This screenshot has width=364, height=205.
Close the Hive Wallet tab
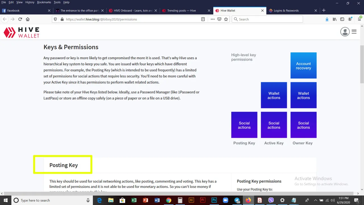pos(262,11)
